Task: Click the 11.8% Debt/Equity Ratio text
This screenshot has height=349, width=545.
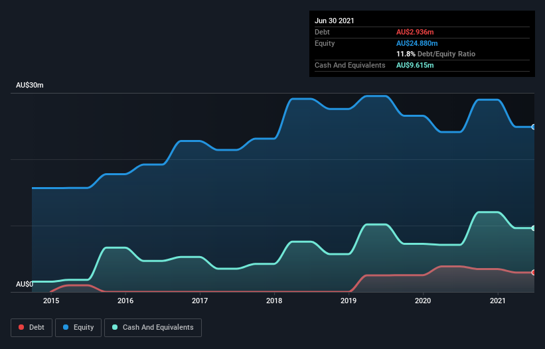Action: pos(436,54)
